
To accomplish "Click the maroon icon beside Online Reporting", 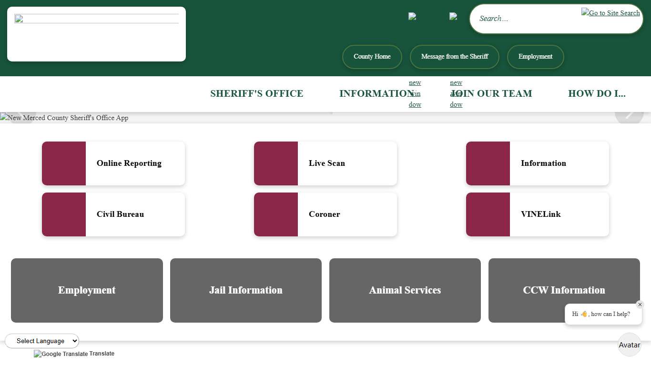I will (64, 163).
